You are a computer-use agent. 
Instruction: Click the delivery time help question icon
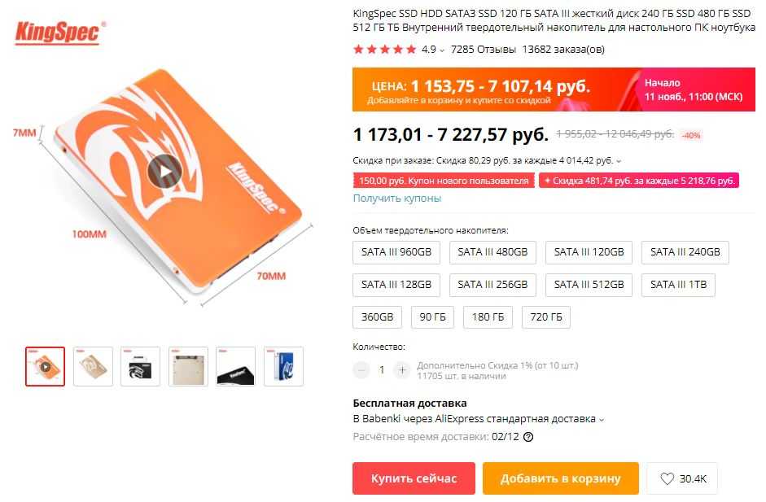coord(528,437)
